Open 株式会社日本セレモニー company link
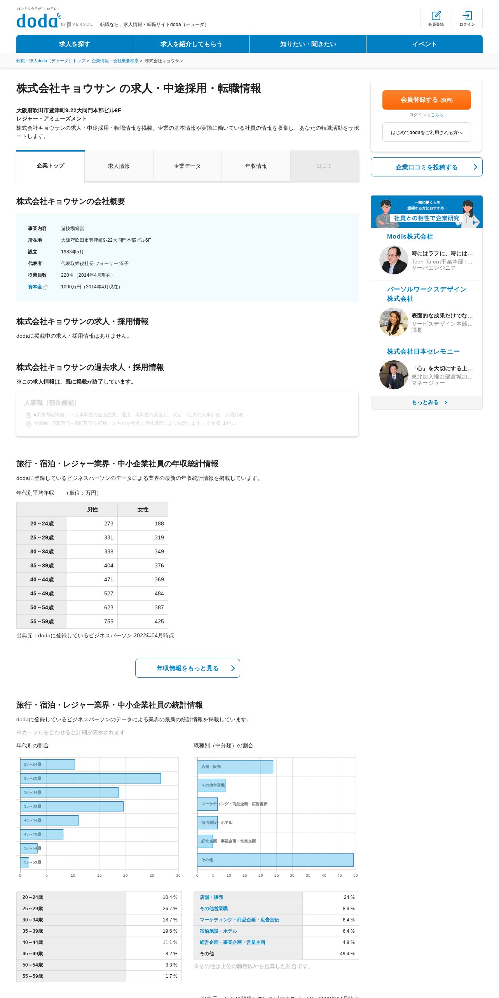 (x=423, y=351)
